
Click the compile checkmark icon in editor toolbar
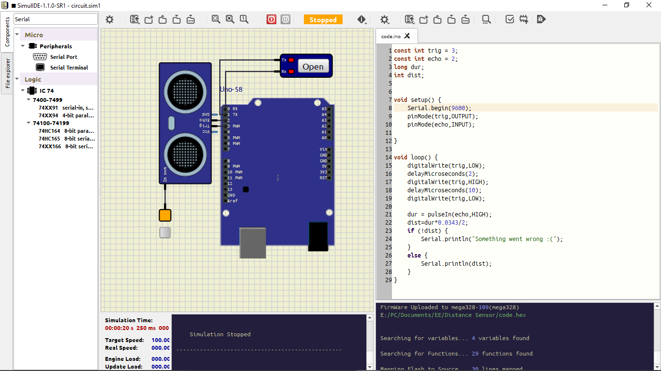(510, 19)
